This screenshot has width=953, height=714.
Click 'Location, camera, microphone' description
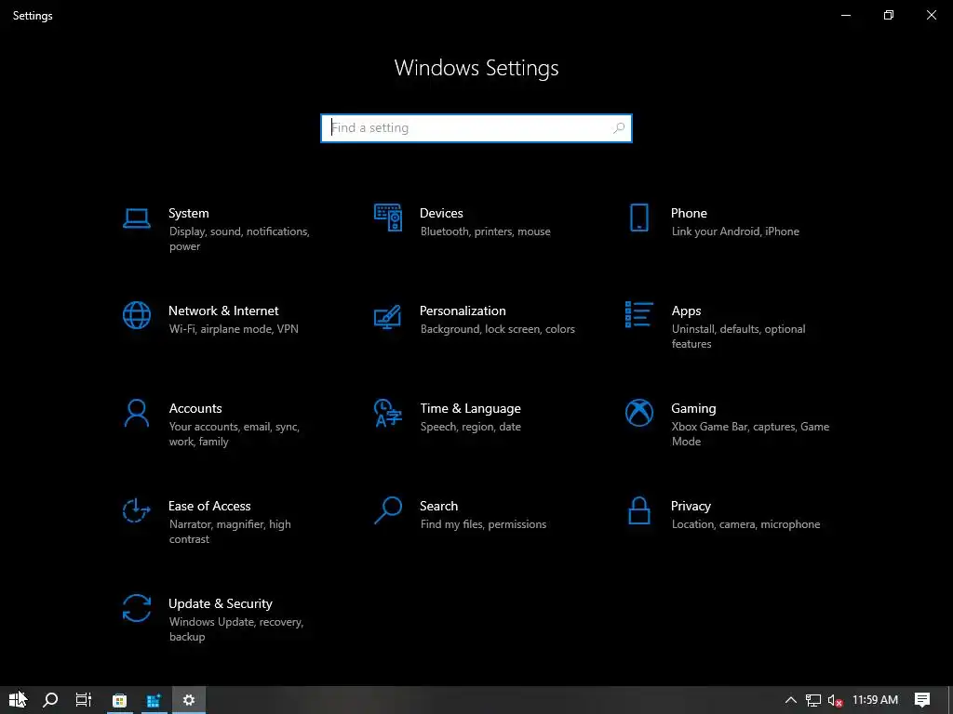click(745, 524)
